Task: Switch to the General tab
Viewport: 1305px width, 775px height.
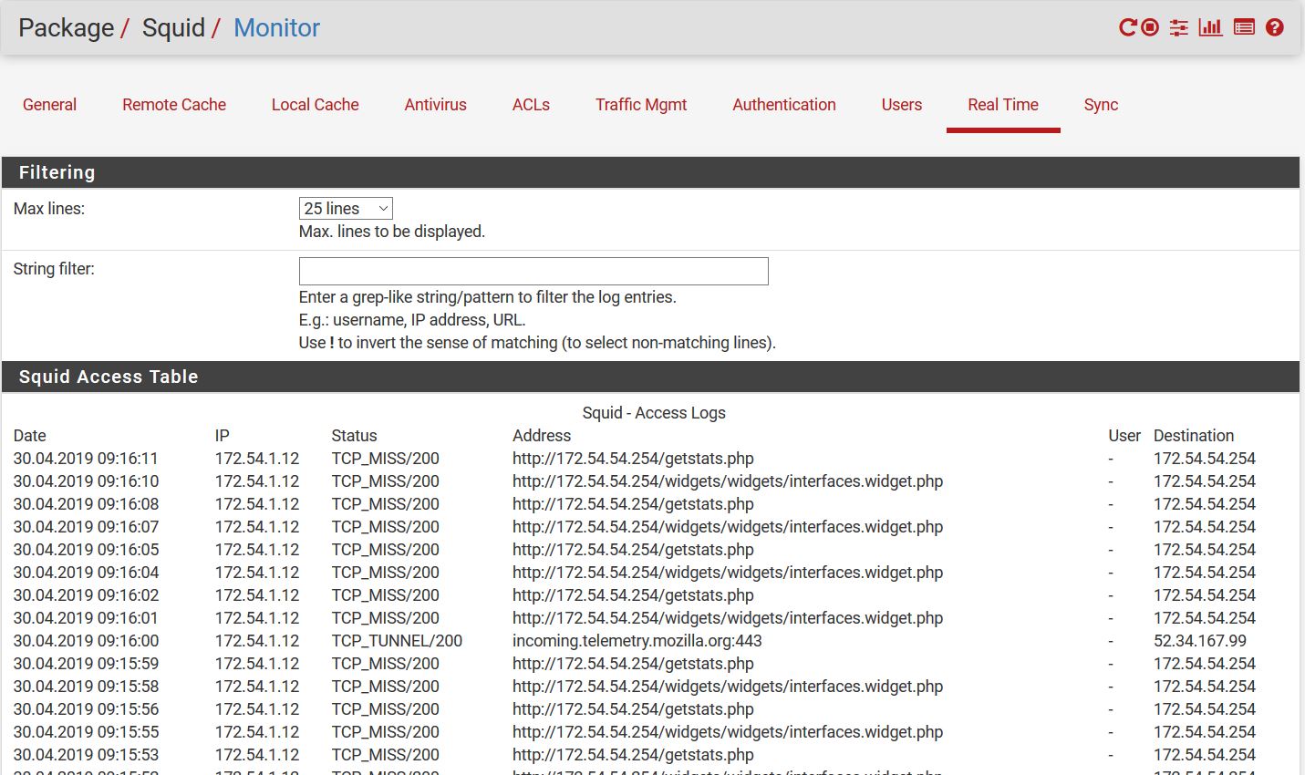Action: point(49,105)
